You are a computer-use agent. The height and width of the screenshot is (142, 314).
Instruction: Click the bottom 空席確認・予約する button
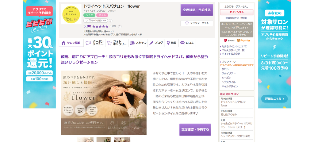click(195, 130)
